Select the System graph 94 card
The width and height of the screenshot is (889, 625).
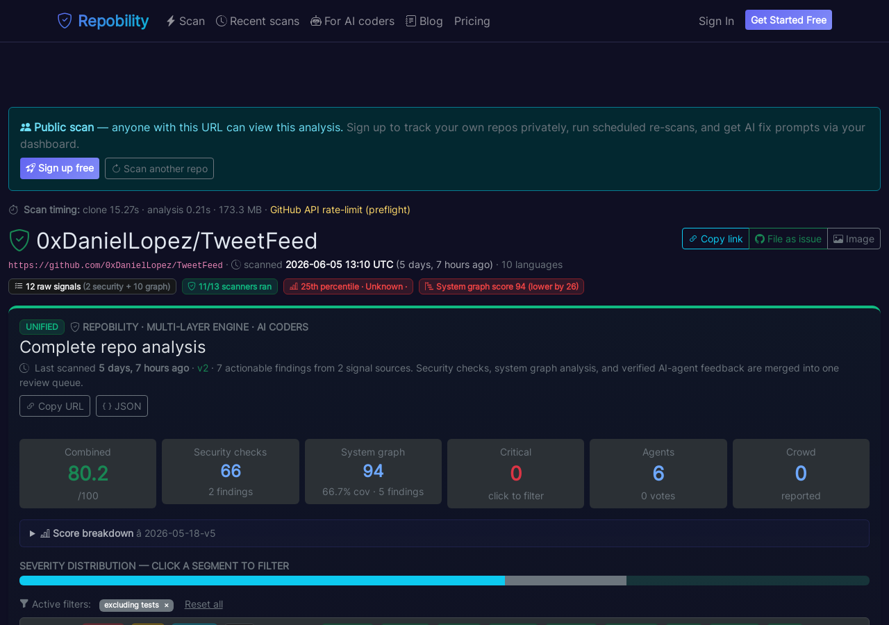tap(373, 472)
